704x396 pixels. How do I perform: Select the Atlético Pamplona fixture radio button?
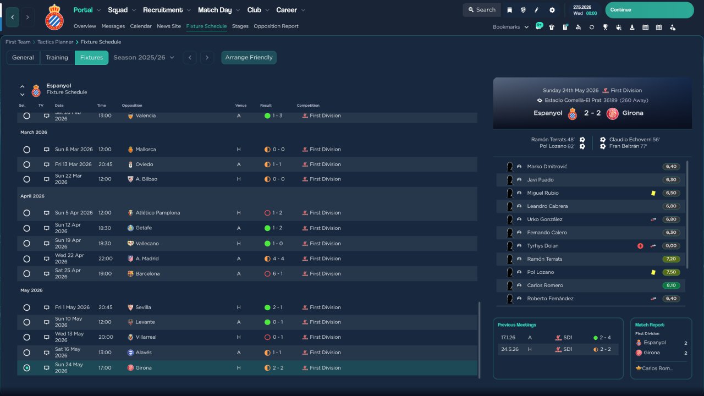[26, 213]
